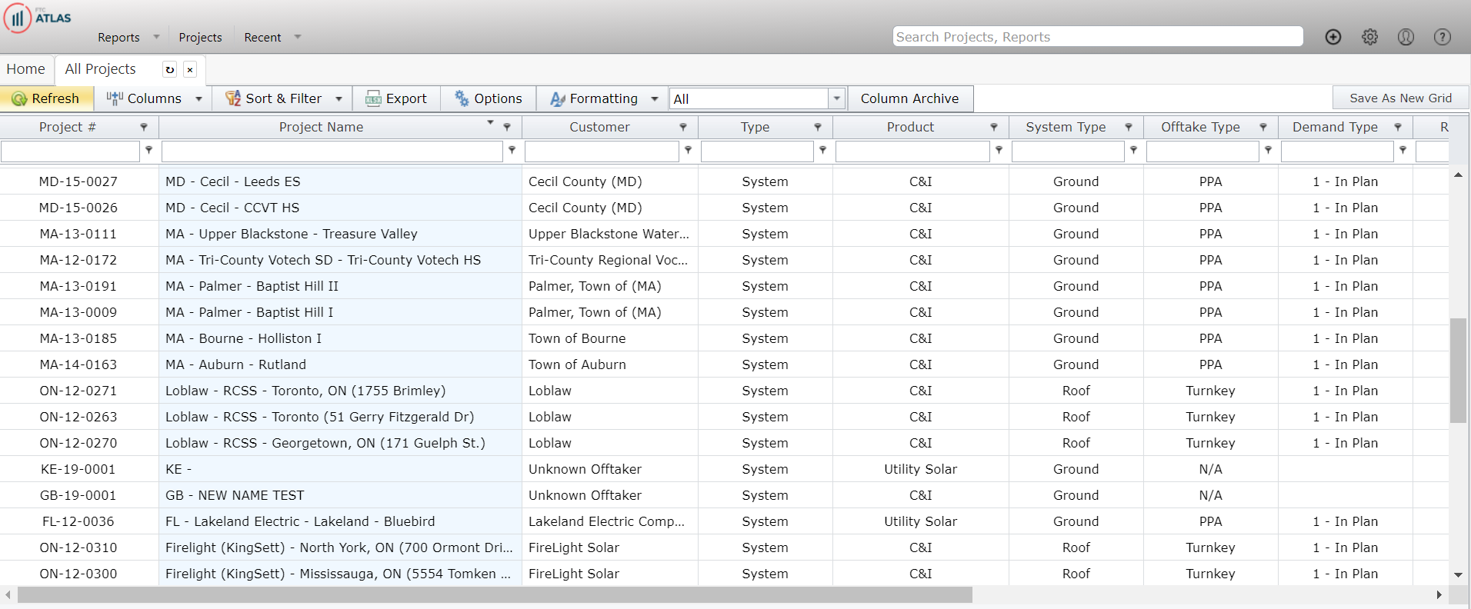Click the Project Name sort arrow indicator

click(x=490, y=123)
